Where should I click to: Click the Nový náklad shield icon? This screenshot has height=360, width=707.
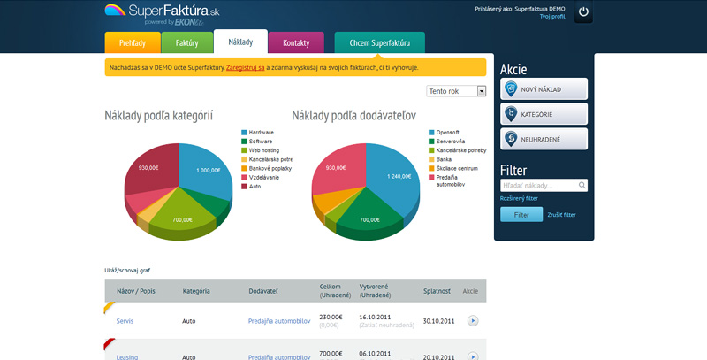point(511,88)
